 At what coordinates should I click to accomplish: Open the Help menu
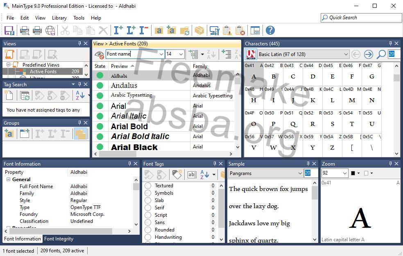click(x=96, y=18)
